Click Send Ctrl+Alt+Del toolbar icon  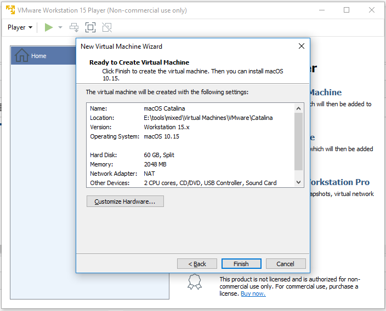click(74, 27)
